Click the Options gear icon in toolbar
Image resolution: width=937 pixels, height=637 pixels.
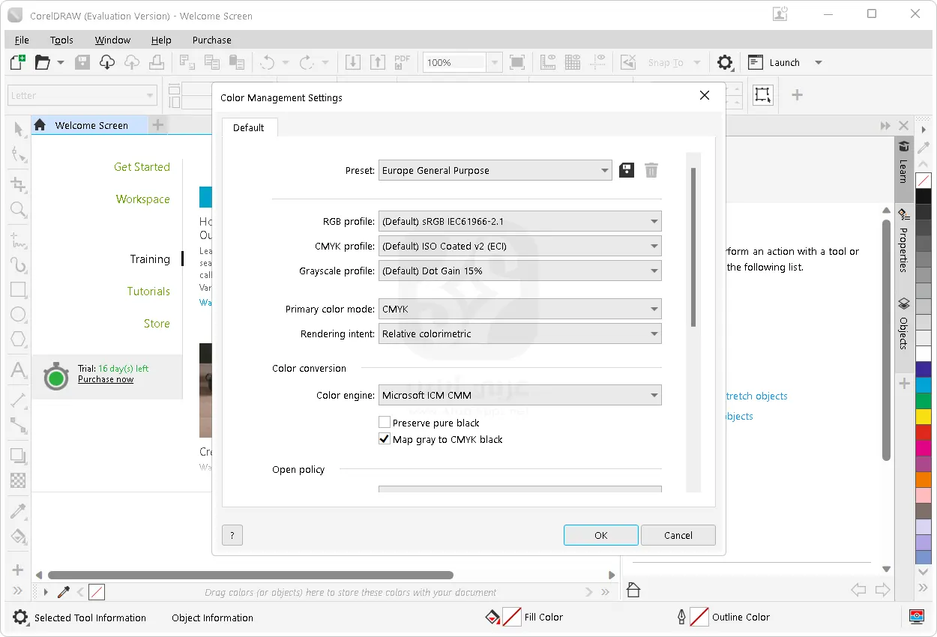click(724, 62)
